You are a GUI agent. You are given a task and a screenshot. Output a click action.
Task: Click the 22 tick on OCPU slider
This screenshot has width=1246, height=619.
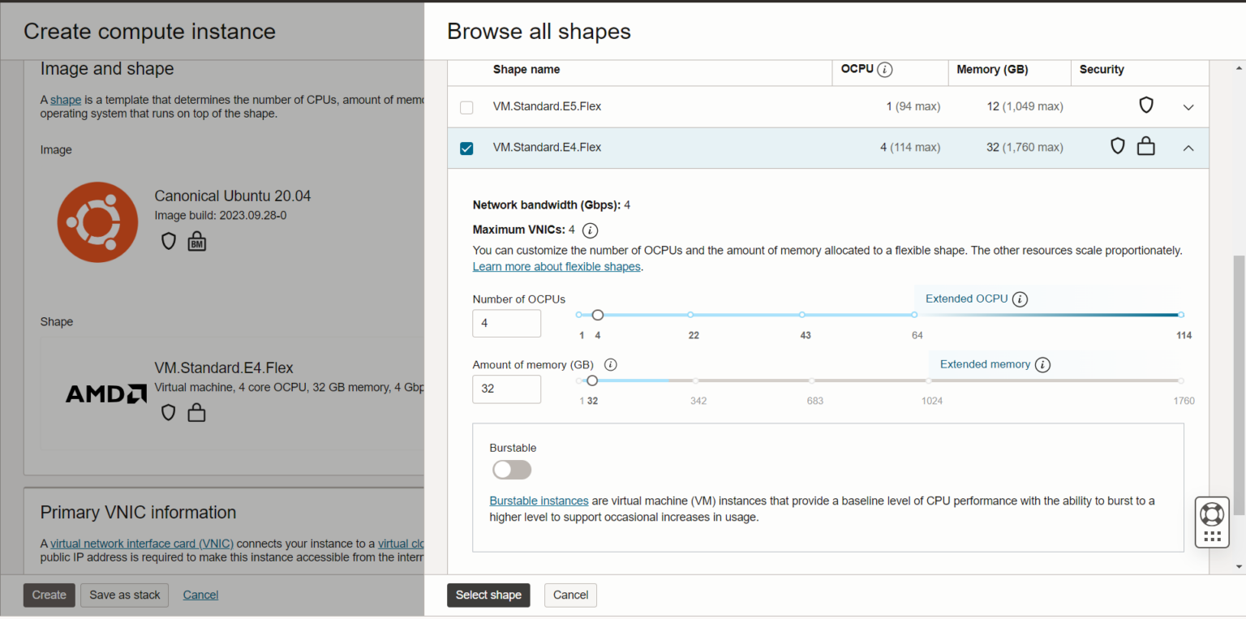690,315
